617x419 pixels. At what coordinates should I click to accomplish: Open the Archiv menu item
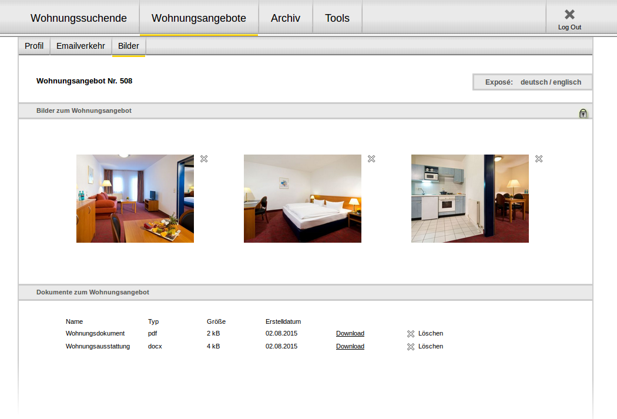coord(286,18)
